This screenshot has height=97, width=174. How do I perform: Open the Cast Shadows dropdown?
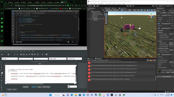[171, 34]
